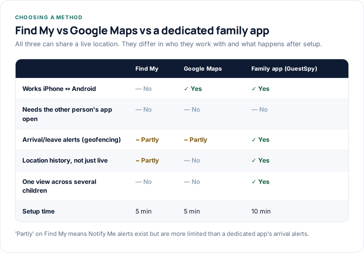Click the 'Google Maps' column header
Screen dimensions: 364x253
pyautogui.click(x=203, y=69)
